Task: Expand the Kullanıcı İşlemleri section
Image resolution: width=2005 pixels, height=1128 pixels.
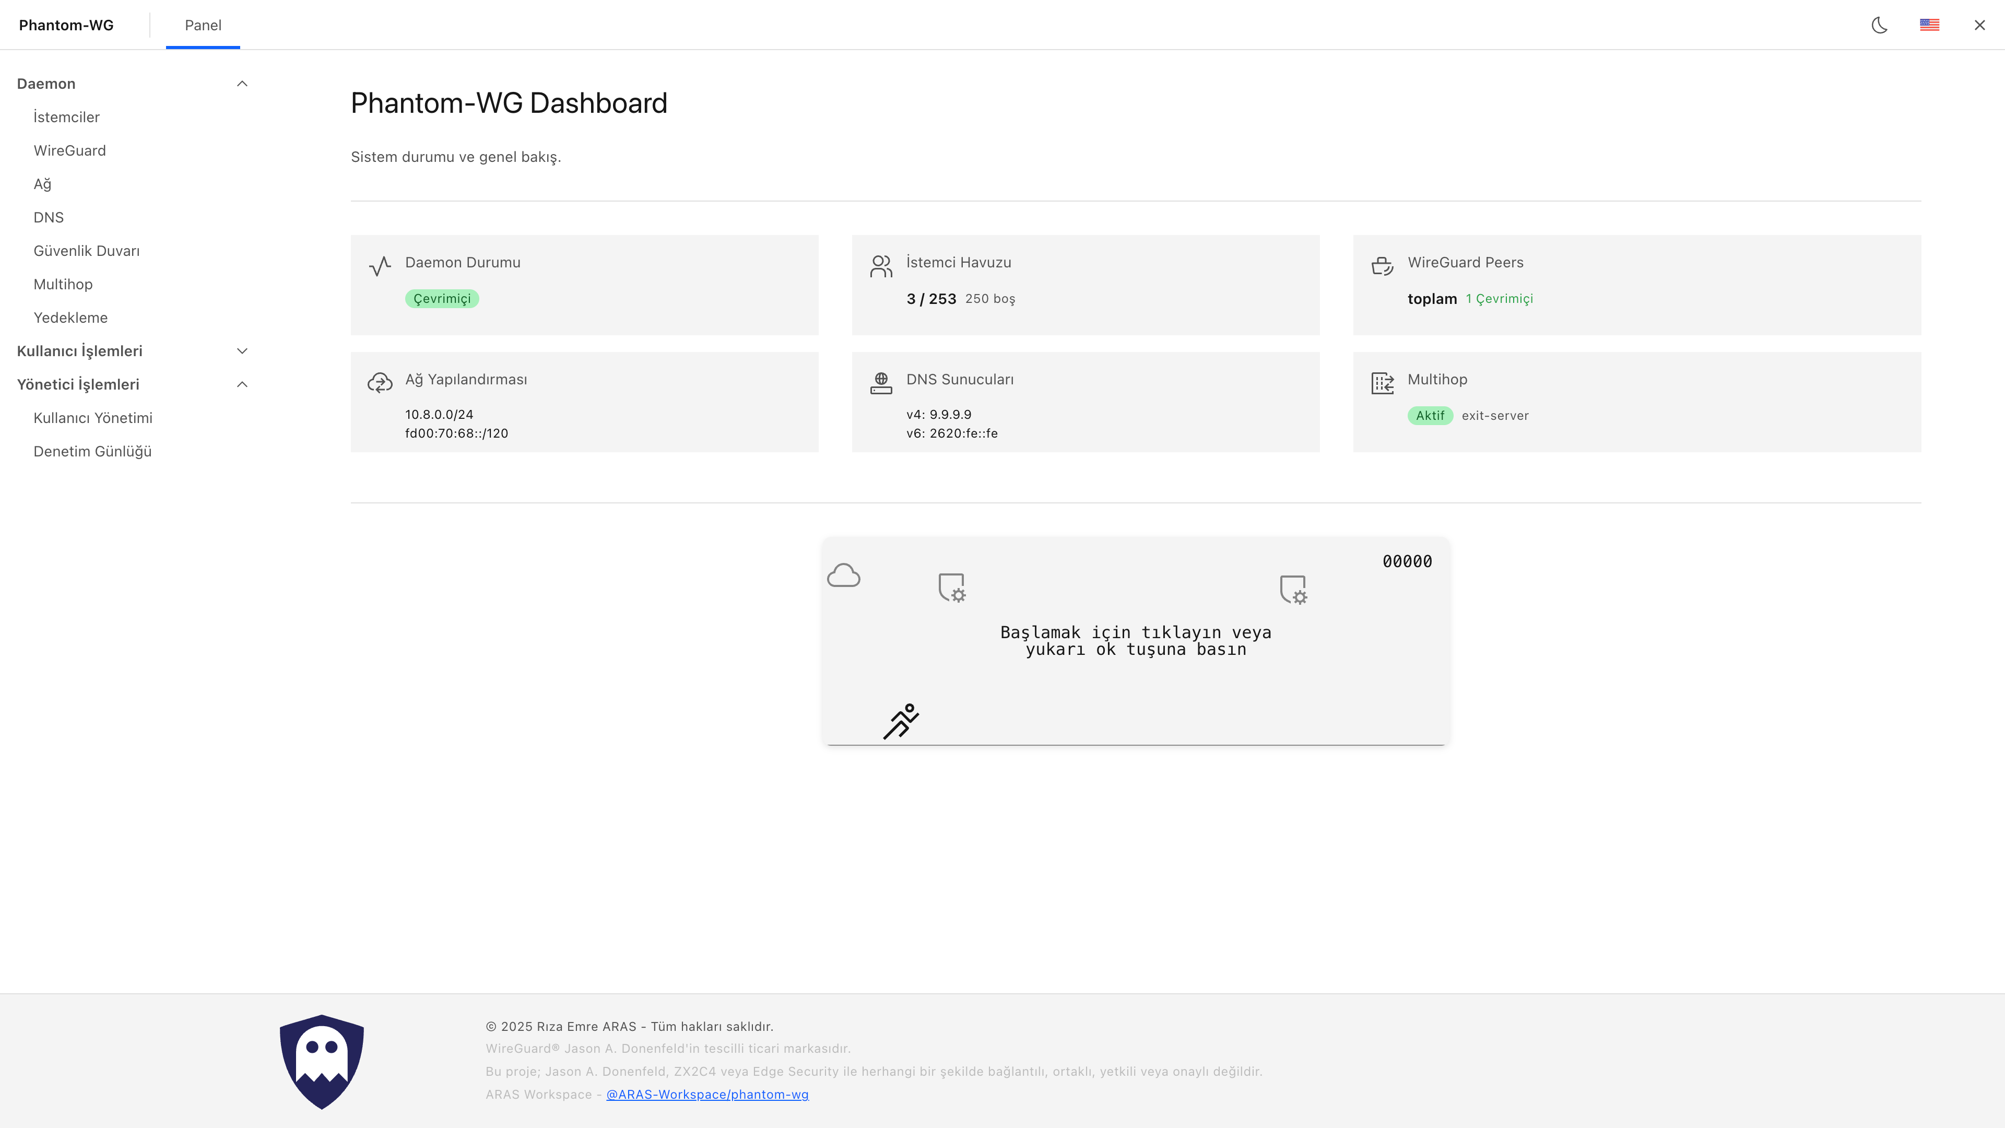Action: click(241, 350)
